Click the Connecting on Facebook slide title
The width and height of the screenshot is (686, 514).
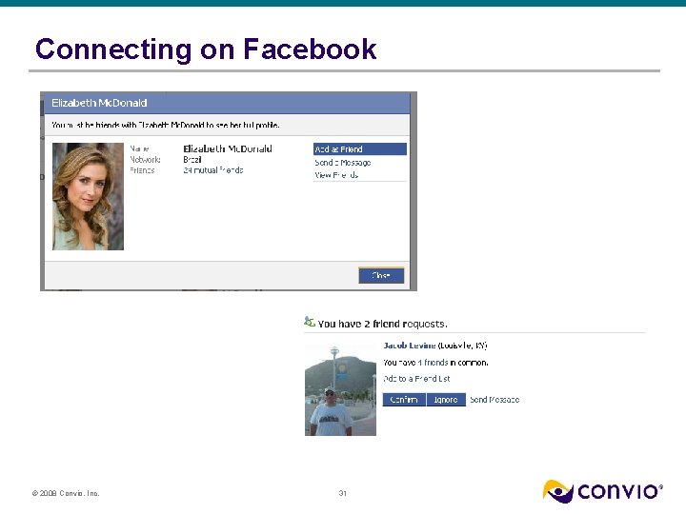206,49
